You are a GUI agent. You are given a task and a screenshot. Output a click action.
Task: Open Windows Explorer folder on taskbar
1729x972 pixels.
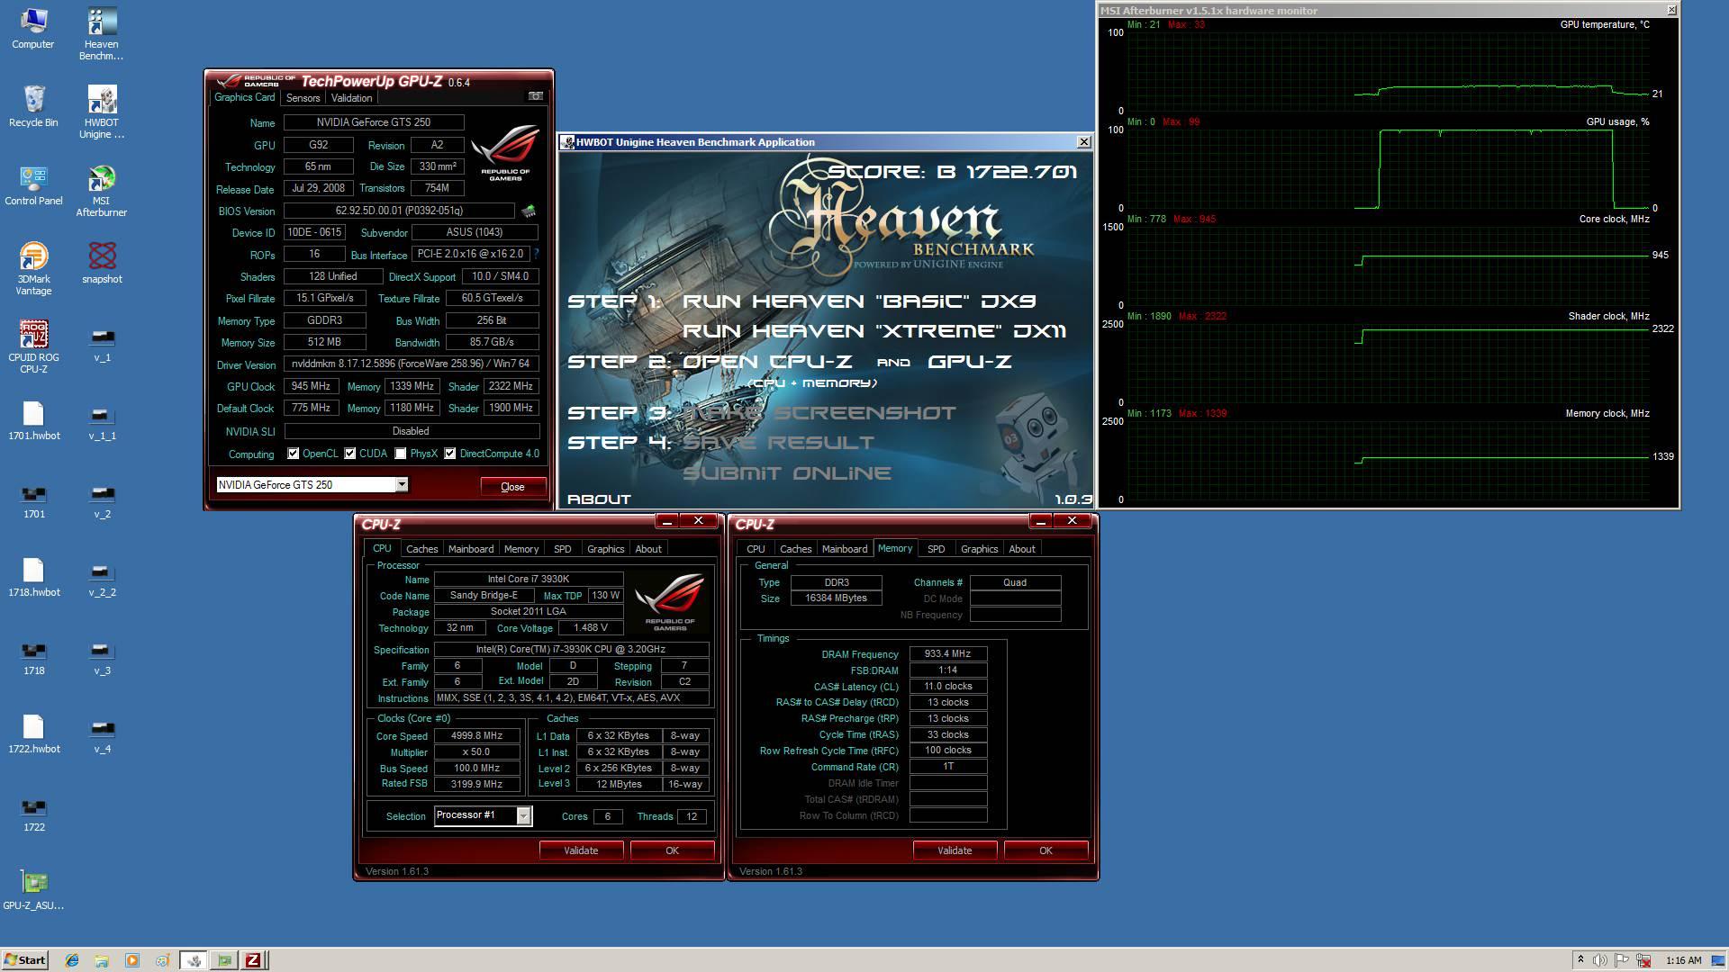(102, 960)
